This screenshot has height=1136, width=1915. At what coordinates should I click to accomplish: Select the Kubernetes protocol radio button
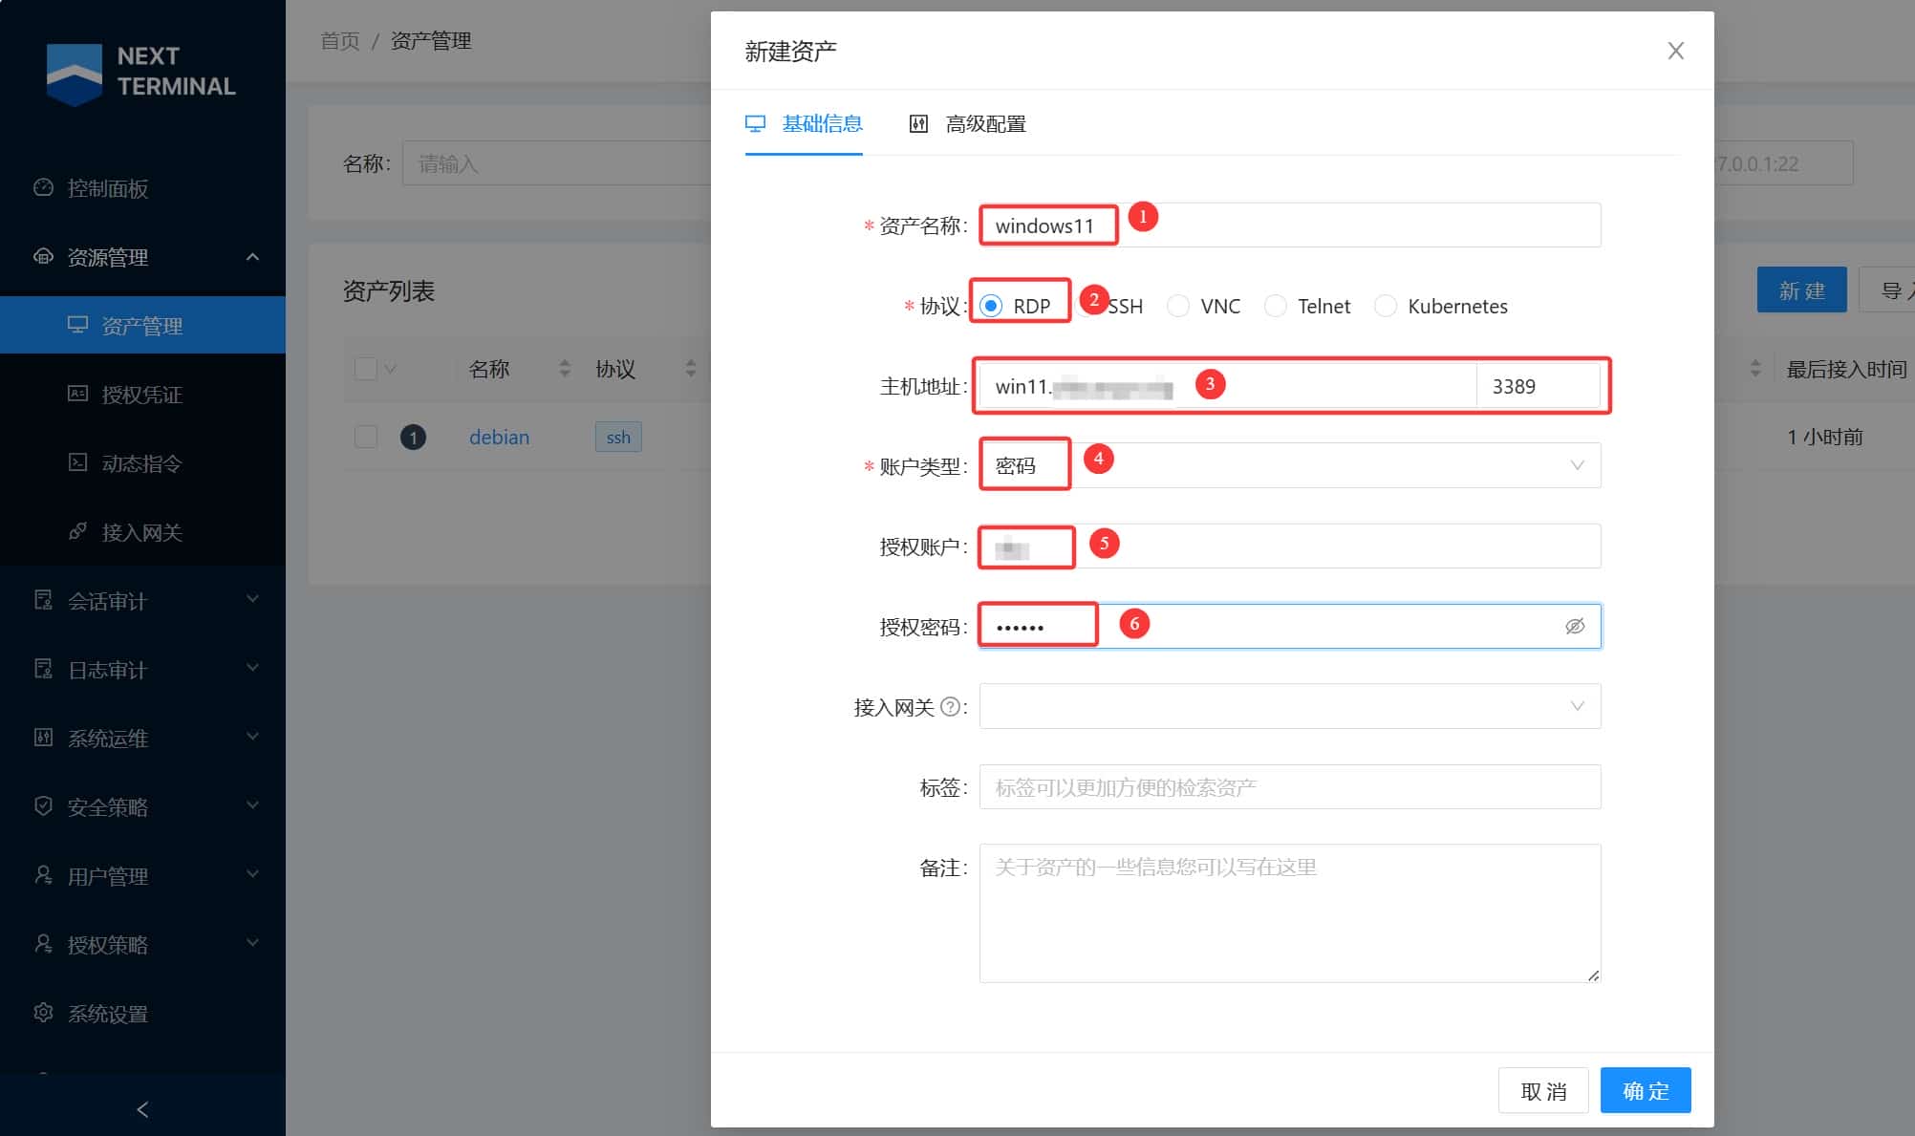pos(1385,306)
